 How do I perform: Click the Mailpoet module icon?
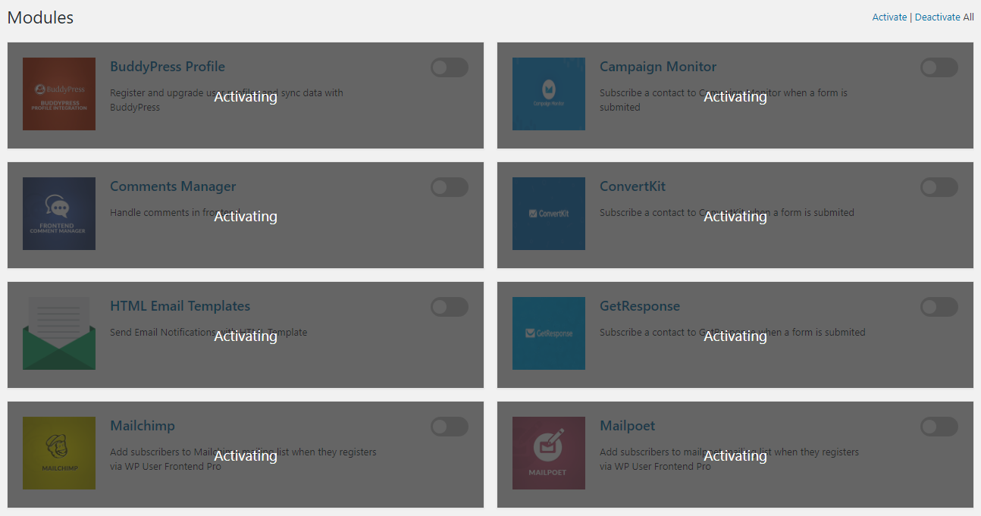pyautogui.click(x=549, y=453)
